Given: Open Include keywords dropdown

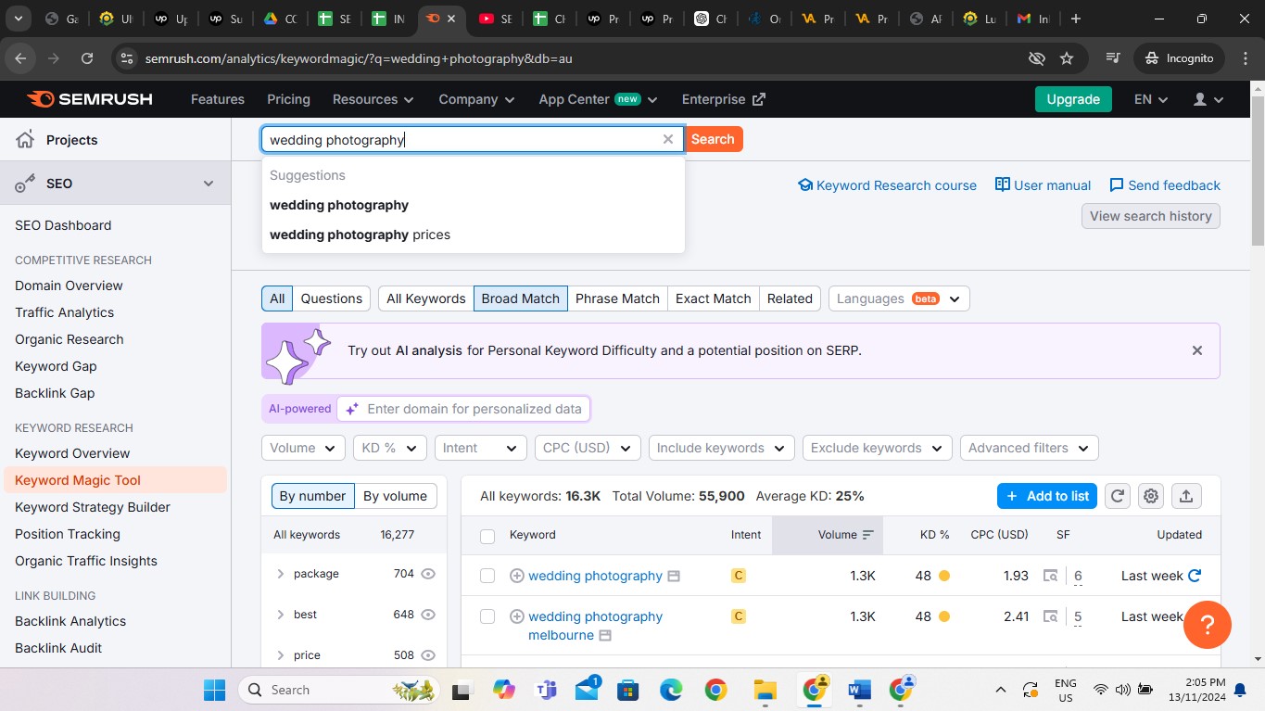Looking at the screenshot, I should [x=722, y=448].
